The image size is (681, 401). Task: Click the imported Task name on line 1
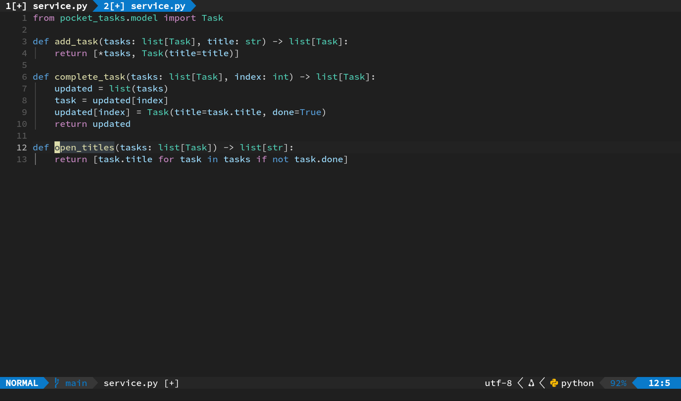(x=212, y=18)
